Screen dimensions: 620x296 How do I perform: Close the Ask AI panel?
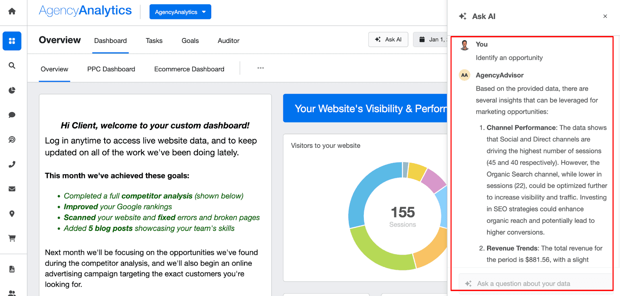point(605,16)
